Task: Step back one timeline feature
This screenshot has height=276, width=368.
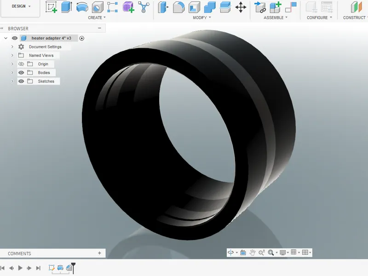Action: [11, 268]
